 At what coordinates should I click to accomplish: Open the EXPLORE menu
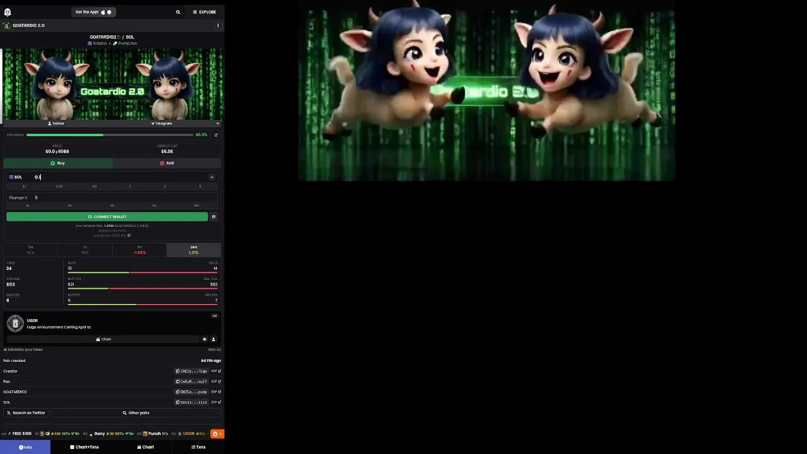[204, 12]
